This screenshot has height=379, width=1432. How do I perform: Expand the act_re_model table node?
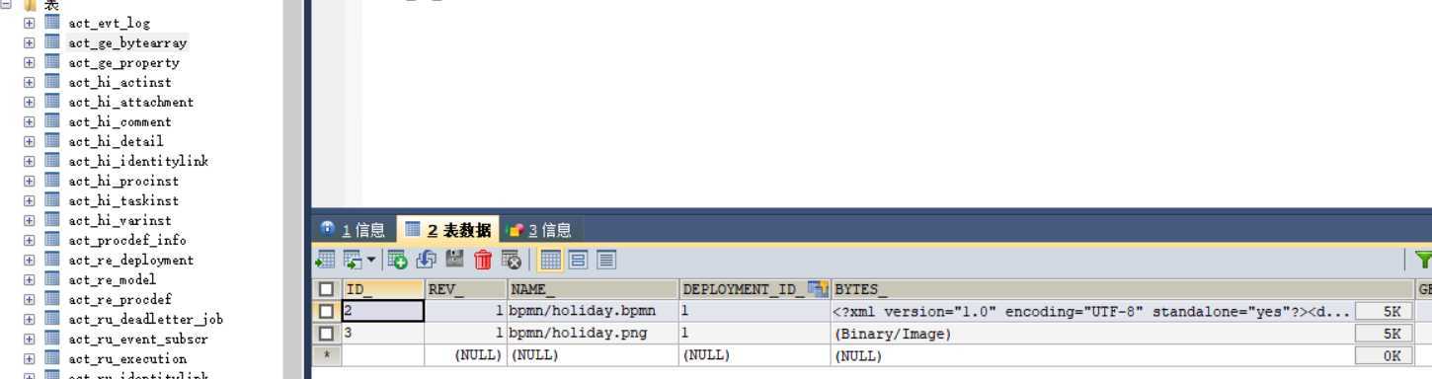click(29, 279)
